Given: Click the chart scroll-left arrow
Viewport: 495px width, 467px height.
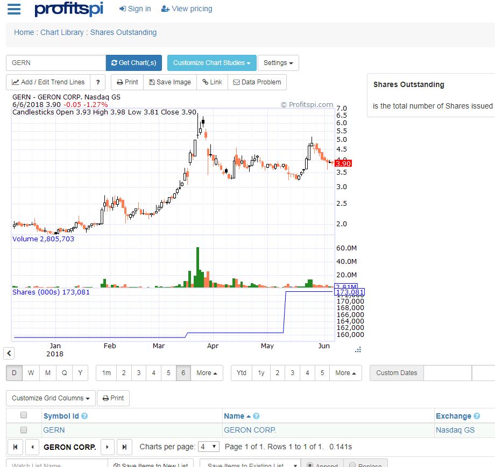Looking at the screenshot, I should (9, 353).
